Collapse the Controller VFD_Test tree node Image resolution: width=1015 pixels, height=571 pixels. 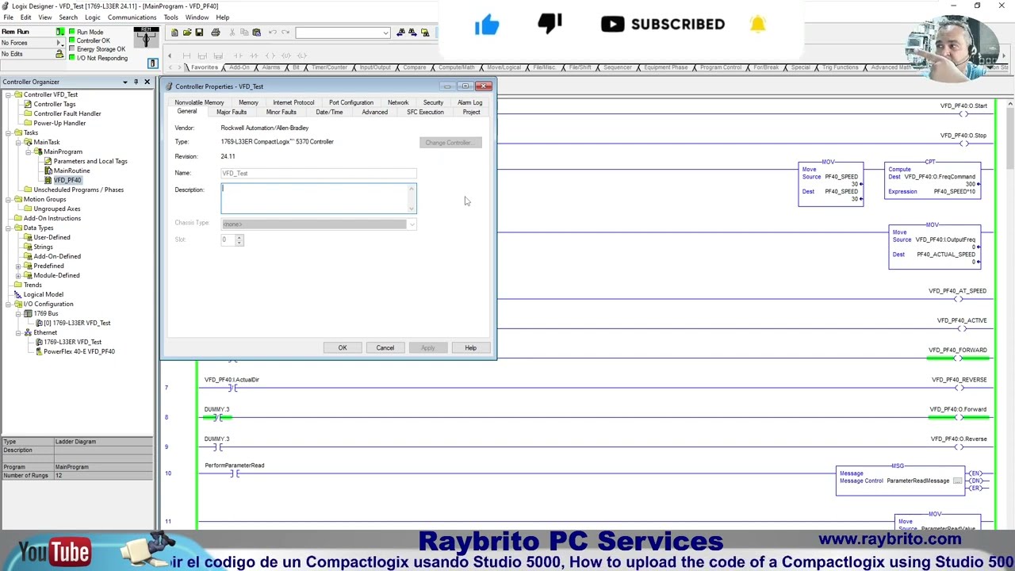7,94
